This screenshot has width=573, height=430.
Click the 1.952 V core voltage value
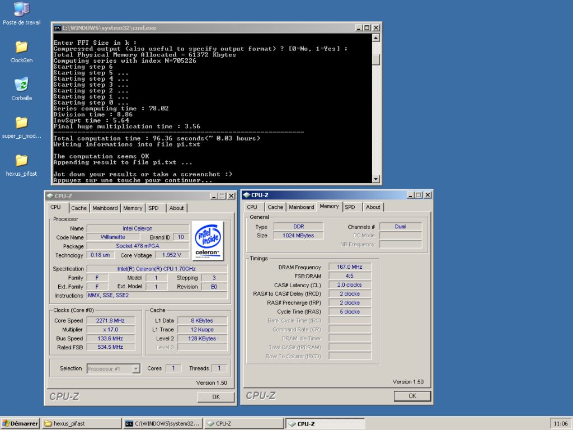click(x=171, y=255)
